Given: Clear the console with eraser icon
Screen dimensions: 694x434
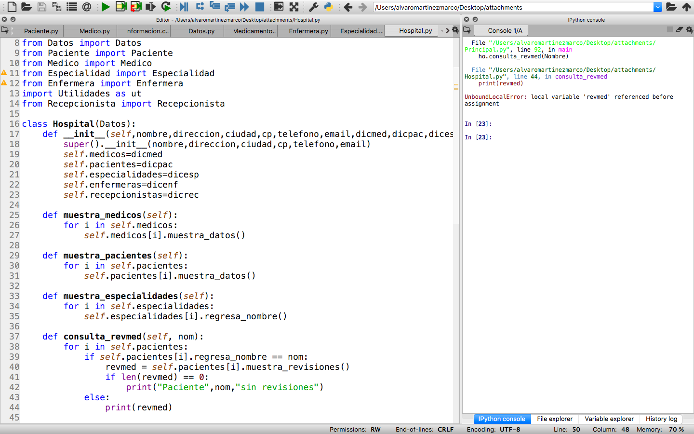Looking at the screenshot, I should click(679, 29).
